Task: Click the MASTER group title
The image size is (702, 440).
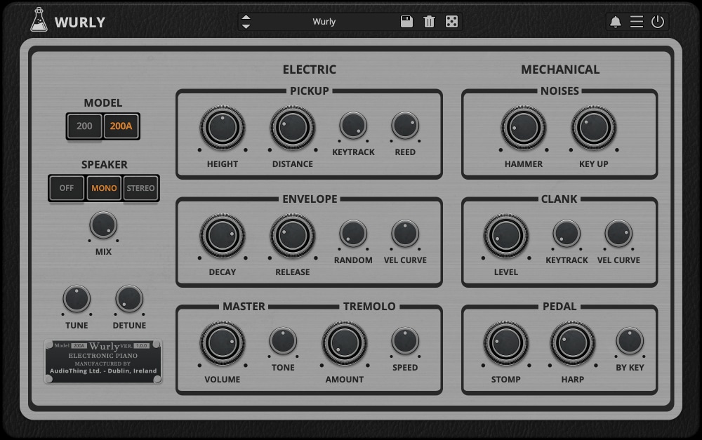Action: pos(244,306)
